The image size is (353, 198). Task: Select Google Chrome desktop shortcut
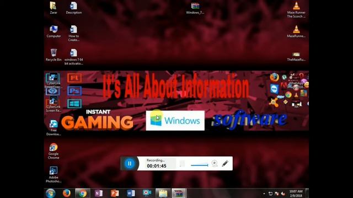[x=54, y=151]
